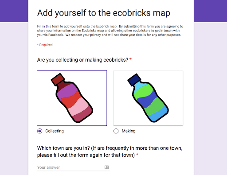Click the 'Collecting' option label
This screenshot has width=227, height=175.
click(x=55, y=131)
